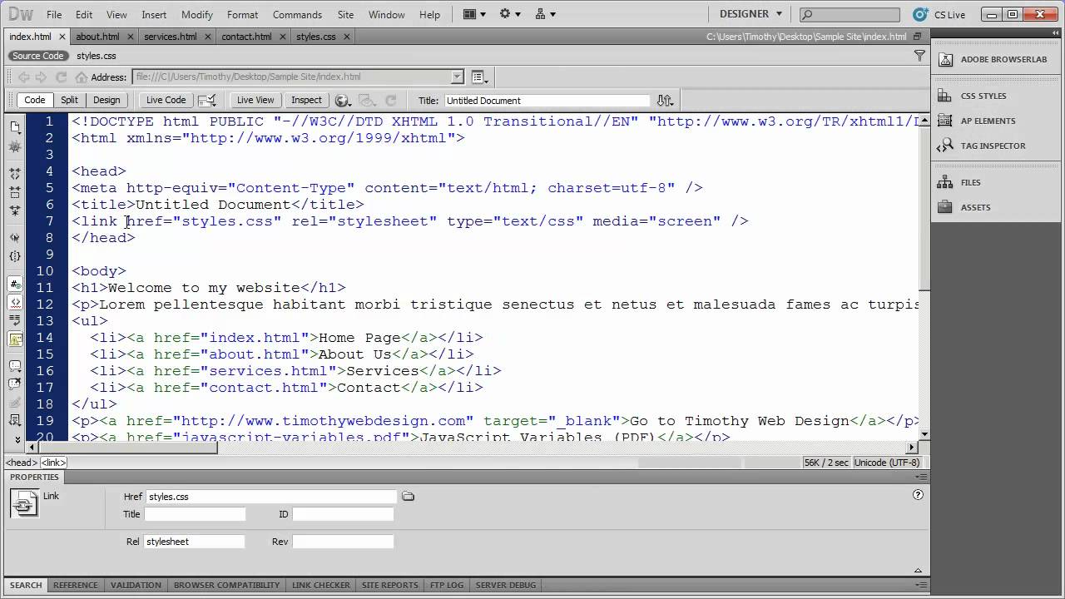Viewport: 1065px width, 599px height.
Task: Apply Comment icon in coding toolbar
Action: point(15,365)
